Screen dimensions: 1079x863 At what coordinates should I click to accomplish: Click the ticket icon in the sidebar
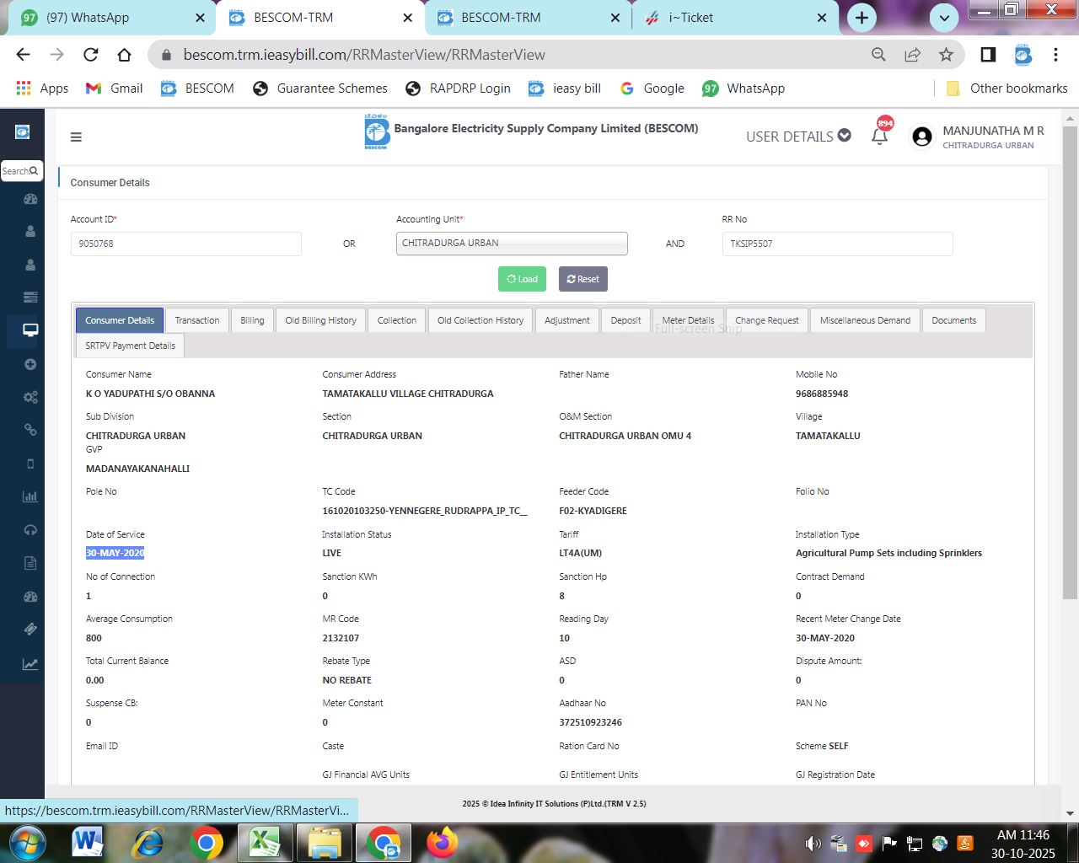[30, 630]
